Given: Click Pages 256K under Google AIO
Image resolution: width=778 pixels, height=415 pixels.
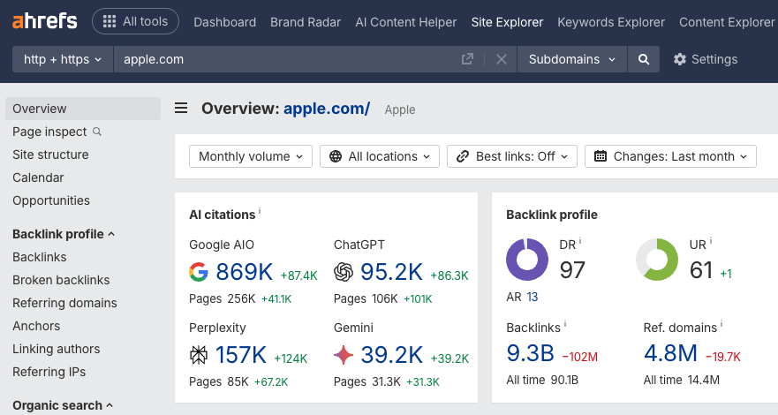Looking at the screenshot, I should pos(223,299).
